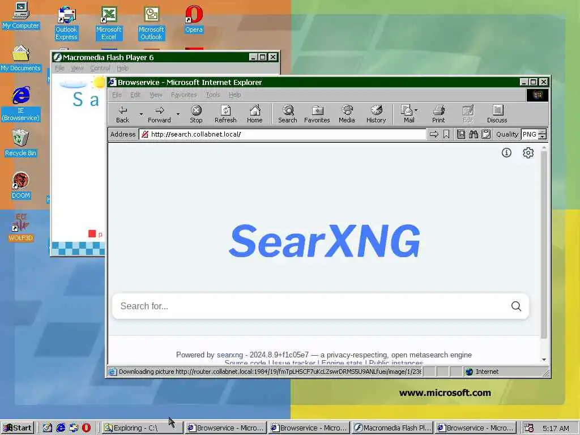Decrease Quality with the down spinner arrow
Image resolution: width=580 pixels, height=435 pixels.
point(542,137)
